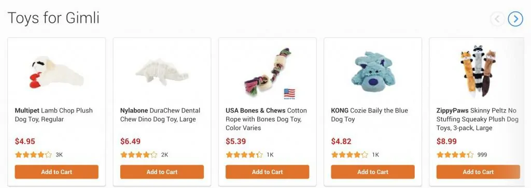View star ratings for Lamb Chop toy

(34, 155)
